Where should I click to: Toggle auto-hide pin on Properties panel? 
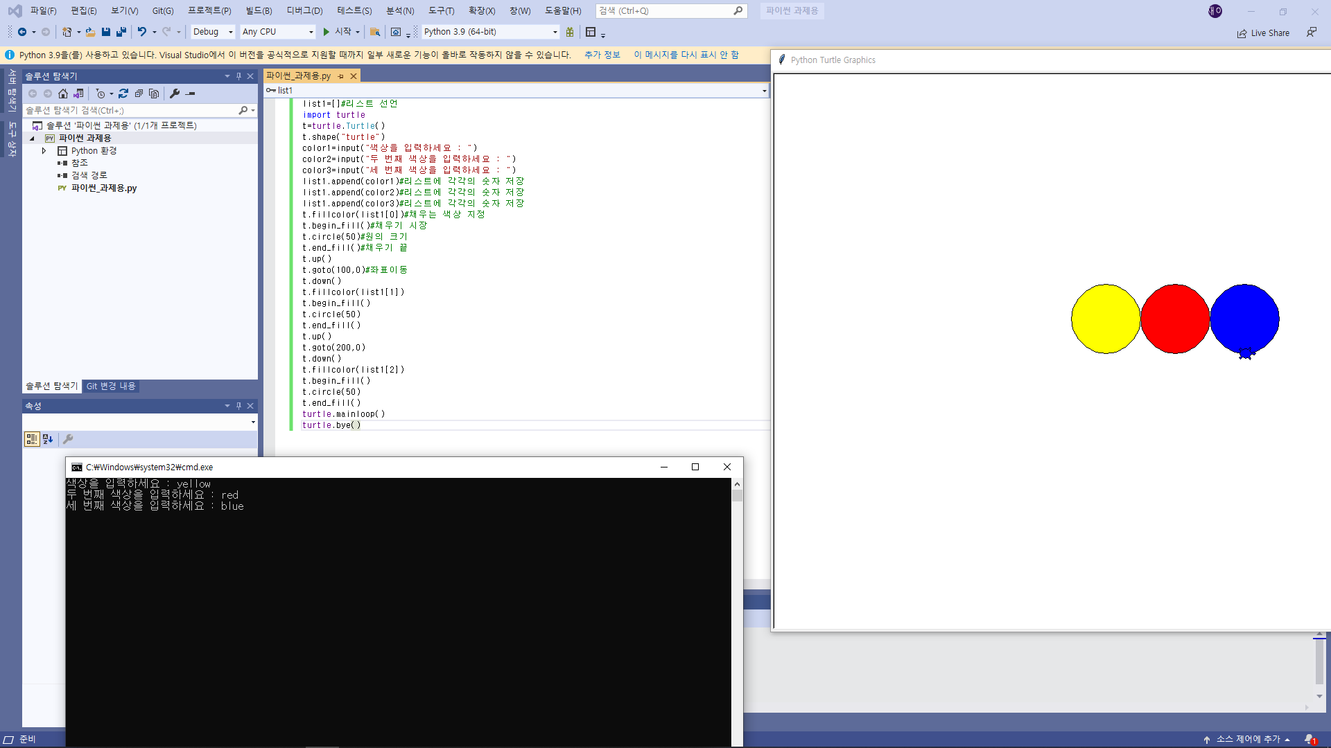(238, 406)
